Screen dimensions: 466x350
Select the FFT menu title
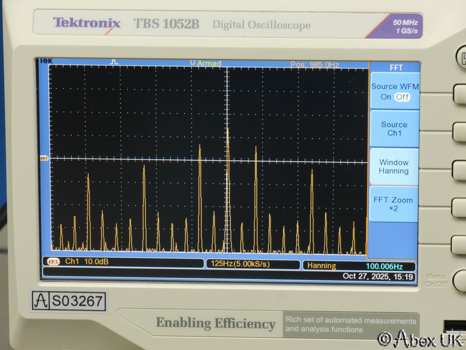pos(396,68)
